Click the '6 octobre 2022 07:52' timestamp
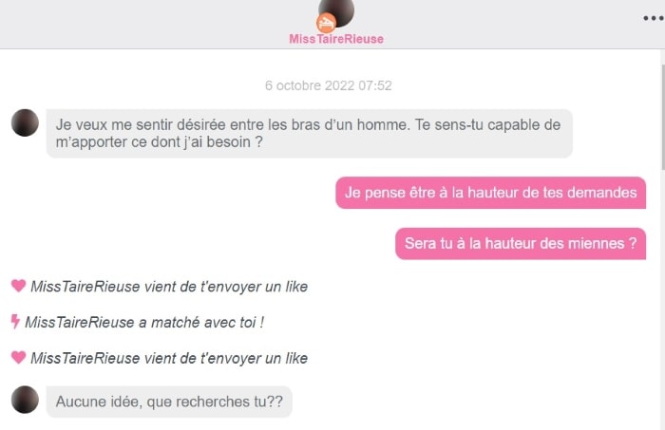The width and height of the screenshot is (665, 430). click(x=329, y=85)
